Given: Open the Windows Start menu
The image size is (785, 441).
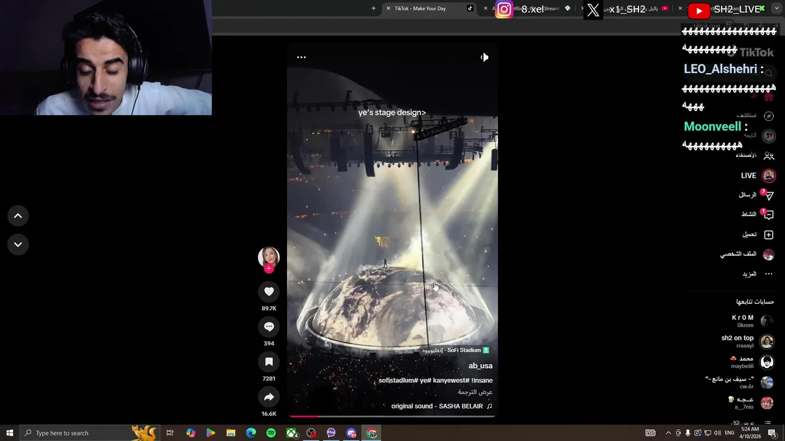Looking at the screenshot, I should [x=10, y=433].
